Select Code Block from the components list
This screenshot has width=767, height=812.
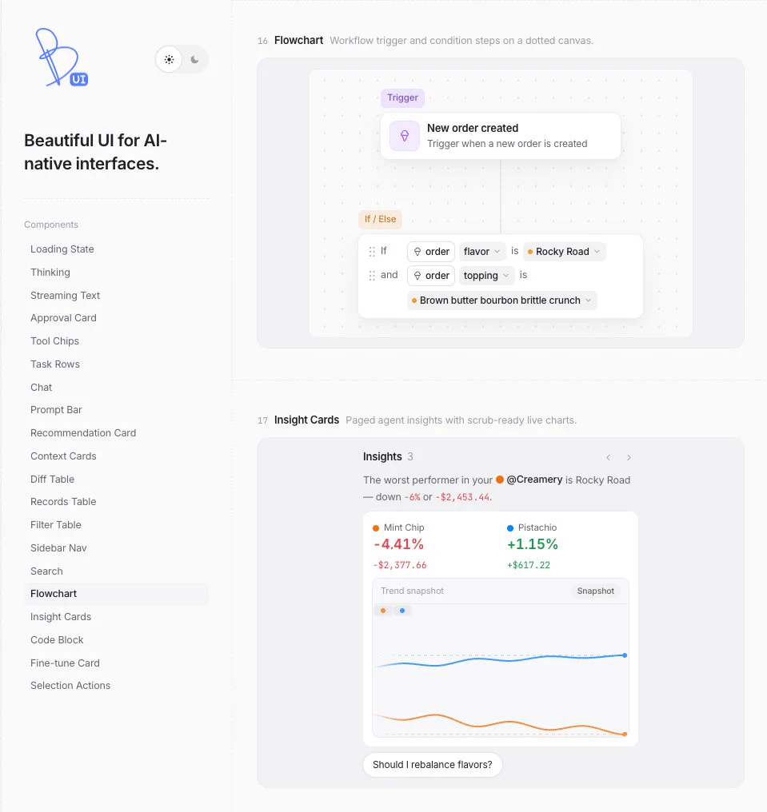click(x=57, y=640)
